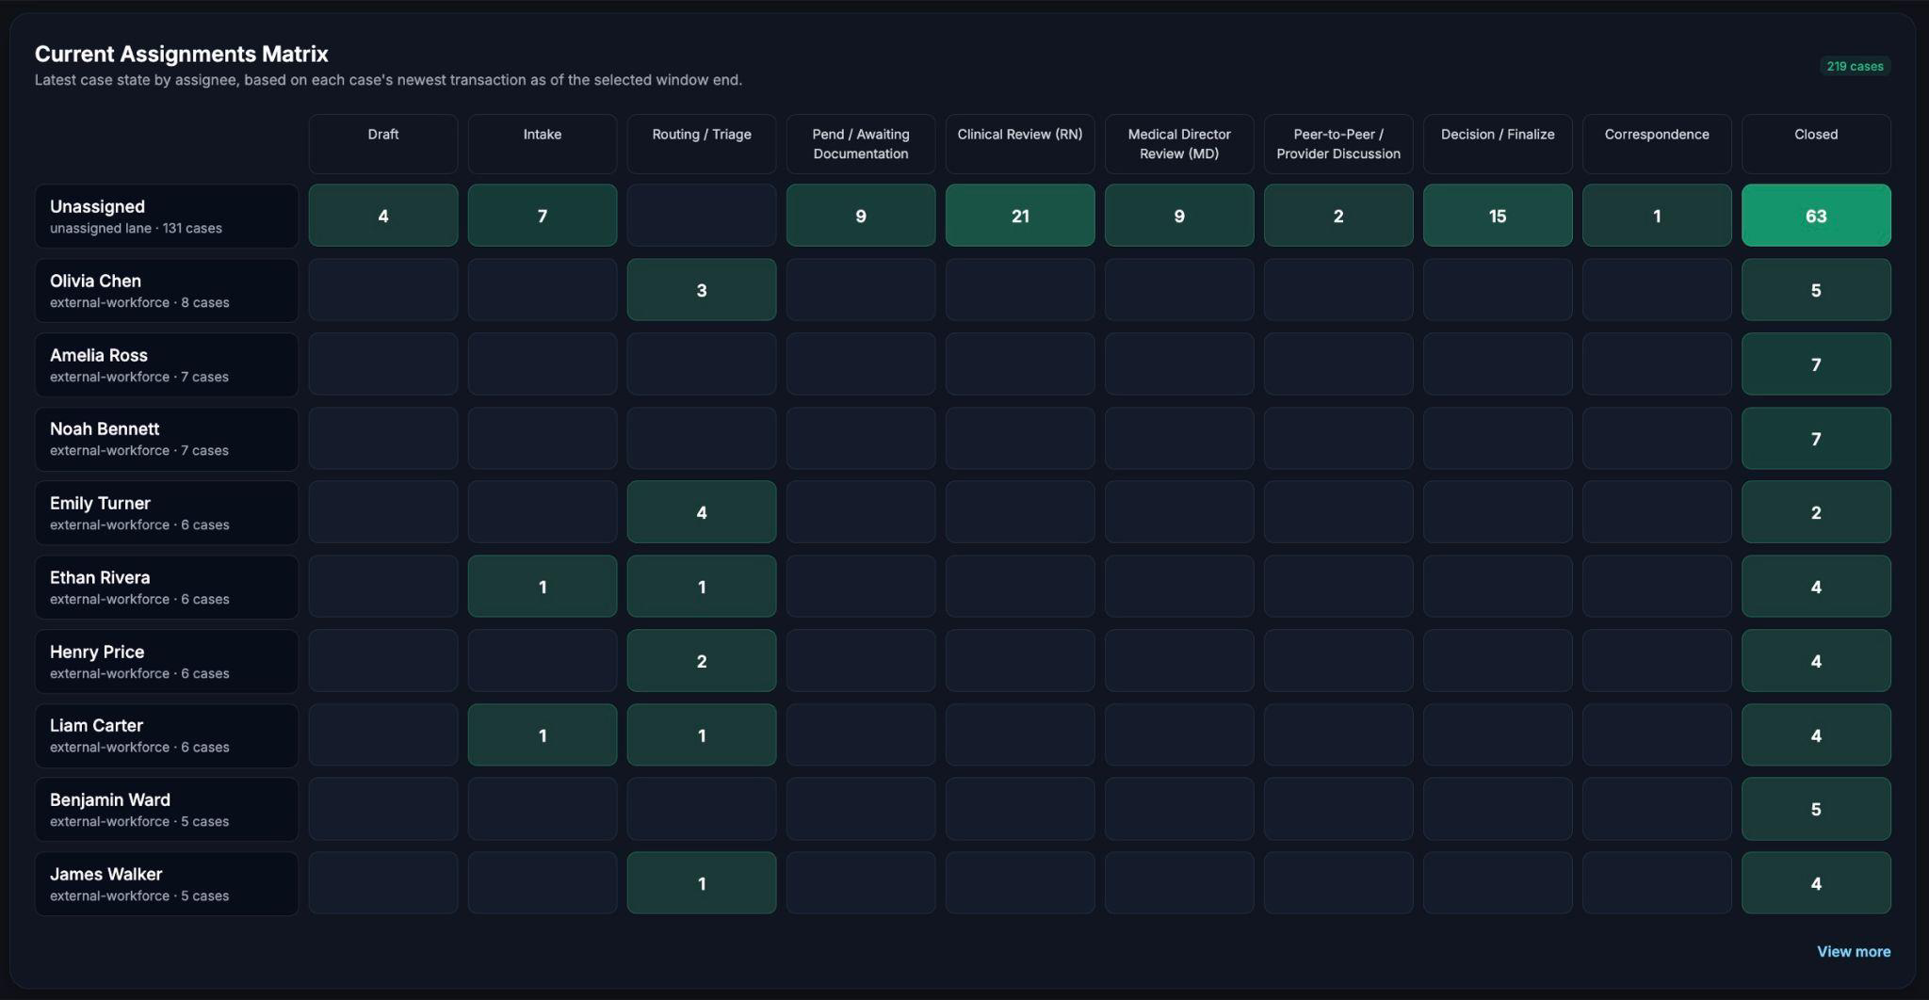
Task: Click Liam Carter Intake cell showing 1
Action: (543, 735)
